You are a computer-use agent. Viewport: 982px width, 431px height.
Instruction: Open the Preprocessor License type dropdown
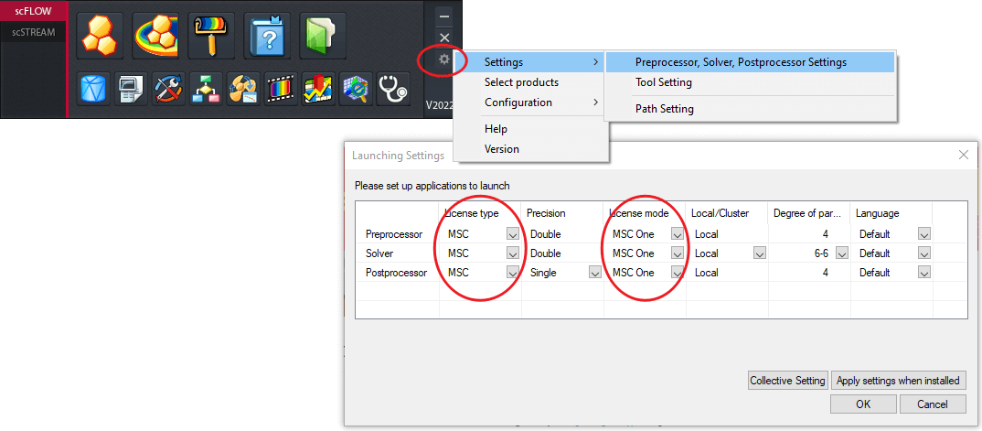click(513, 234)
